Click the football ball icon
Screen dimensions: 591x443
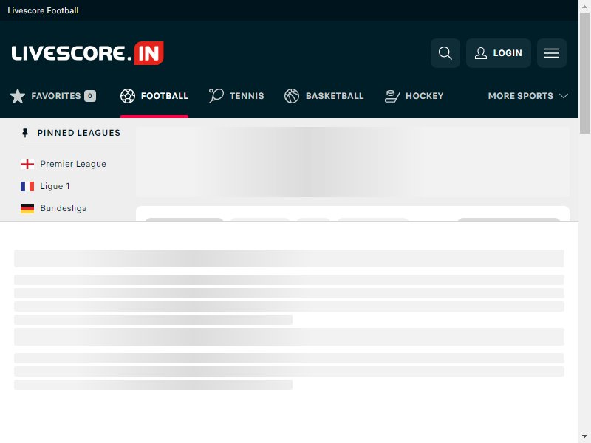128,96
